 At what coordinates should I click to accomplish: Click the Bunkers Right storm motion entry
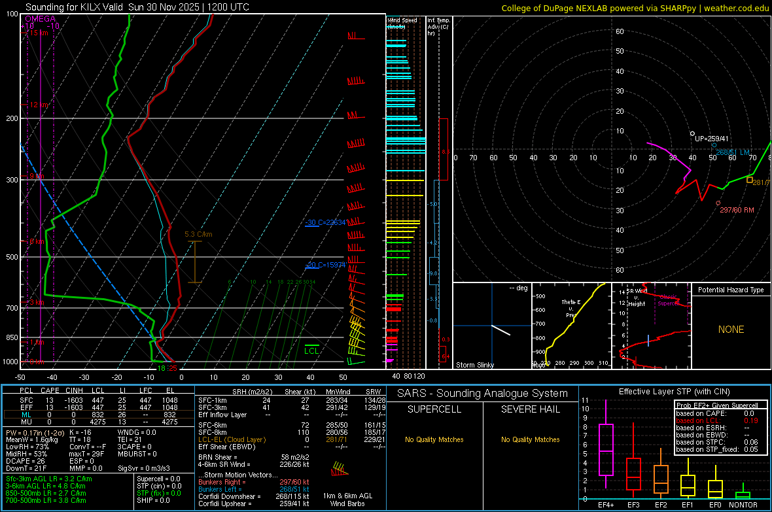[x=254, y=482]
